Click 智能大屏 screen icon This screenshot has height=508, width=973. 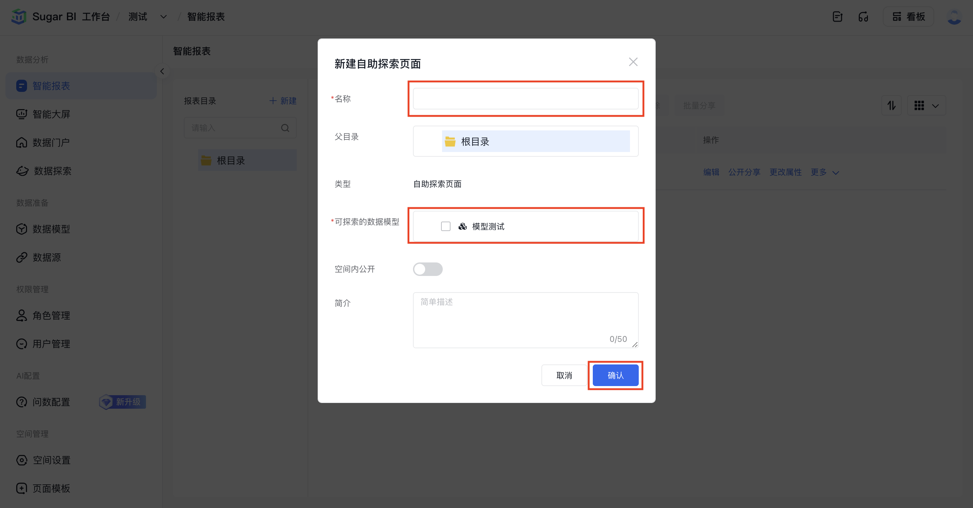pos(22,114)
